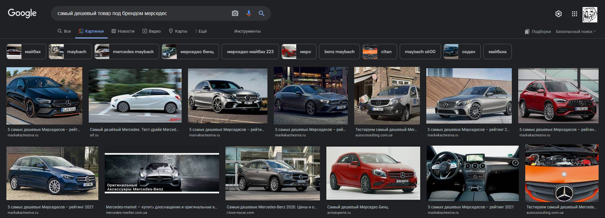Expand the Ещё more menu
Screen dimensions: 605x218
point(201,31)
